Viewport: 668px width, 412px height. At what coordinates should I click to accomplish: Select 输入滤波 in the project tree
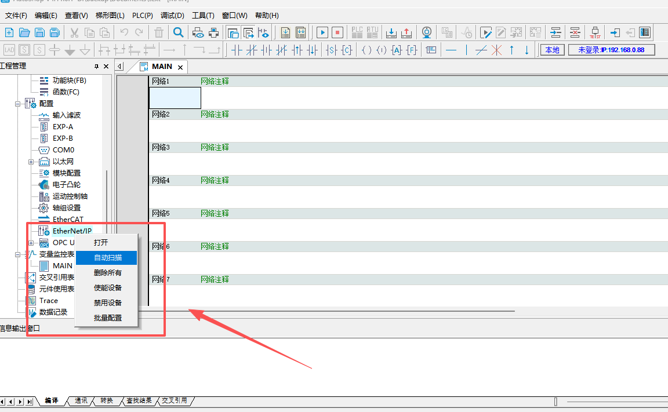pyautogui.click(x=67, y=115)
